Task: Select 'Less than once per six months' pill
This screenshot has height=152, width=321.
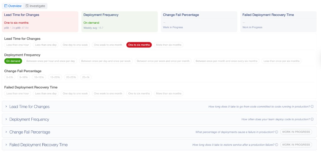Action: 282,61
